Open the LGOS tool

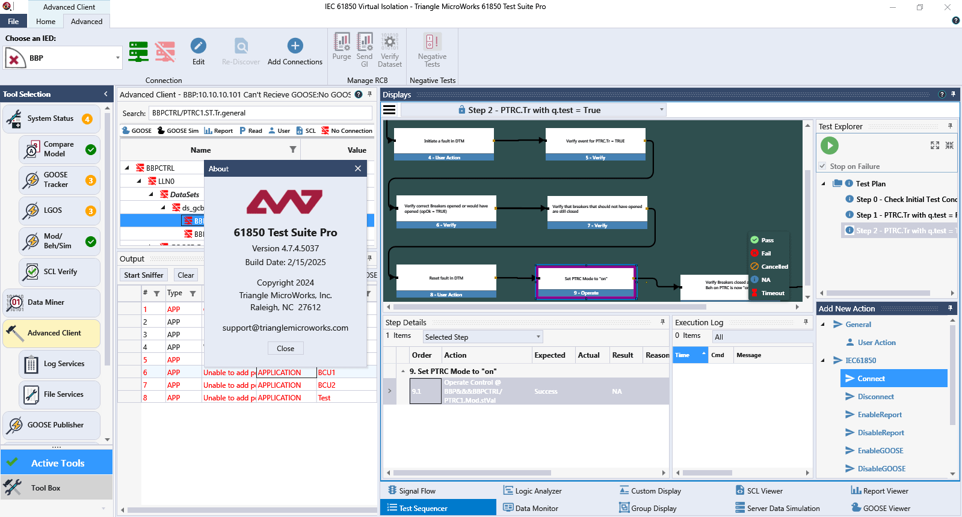[x=60, y=210]
